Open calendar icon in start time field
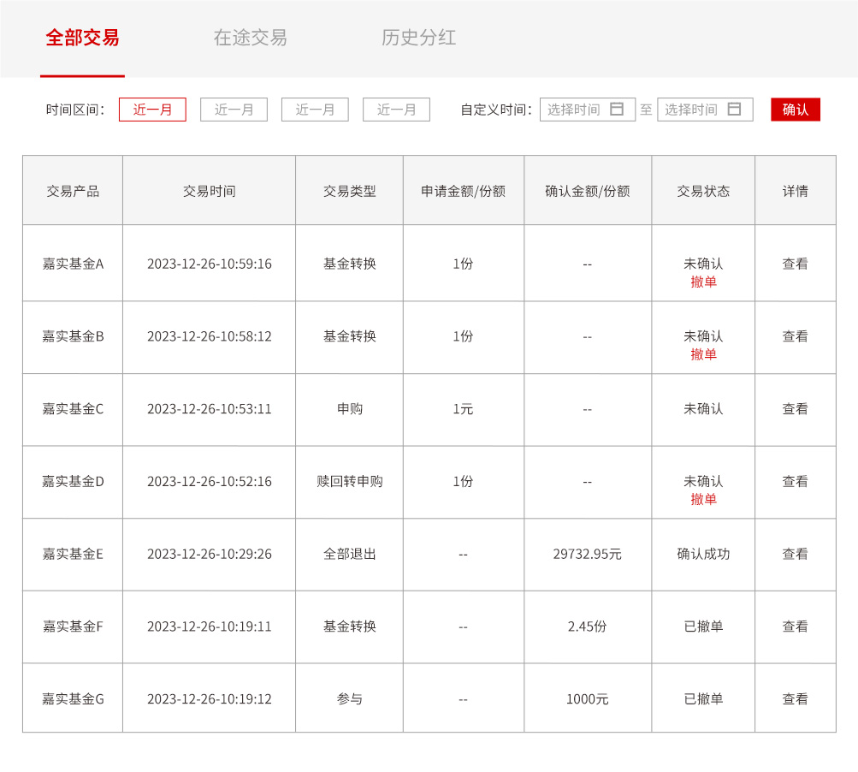Viewport: 858px width, 772px height. (x=617, y=109)
